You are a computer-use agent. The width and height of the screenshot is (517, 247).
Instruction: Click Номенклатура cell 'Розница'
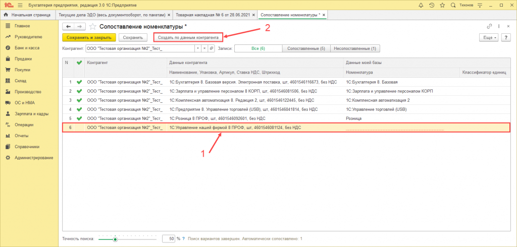[401, 118]
